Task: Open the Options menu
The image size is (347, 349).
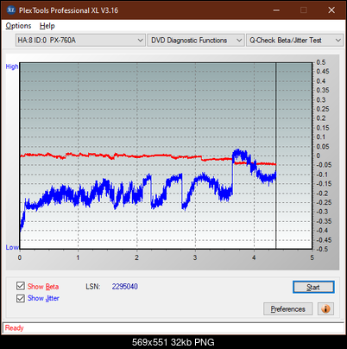Action: coord(18,26)
